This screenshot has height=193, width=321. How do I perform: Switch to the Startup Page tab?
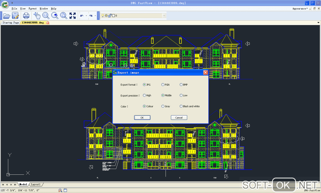point(11,23)
